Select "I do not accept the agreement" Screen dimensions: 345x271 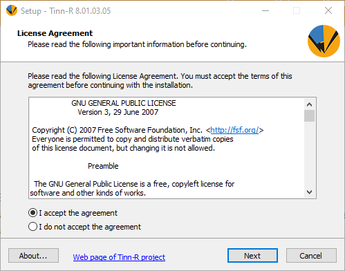pos(32,227)
